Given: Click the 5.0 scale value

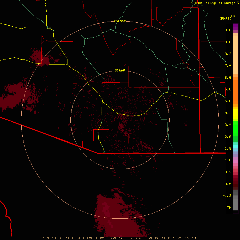Looking at the screenshot, I should tap(228, 101).
